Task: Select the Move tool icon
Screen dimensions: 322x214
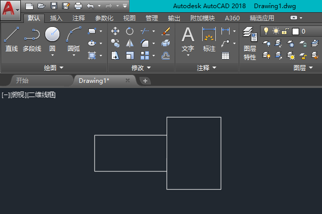Action: [115, 31]
